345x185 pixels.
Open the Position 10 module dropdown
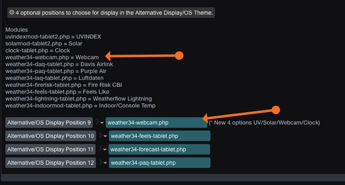[x=160, y=136]
